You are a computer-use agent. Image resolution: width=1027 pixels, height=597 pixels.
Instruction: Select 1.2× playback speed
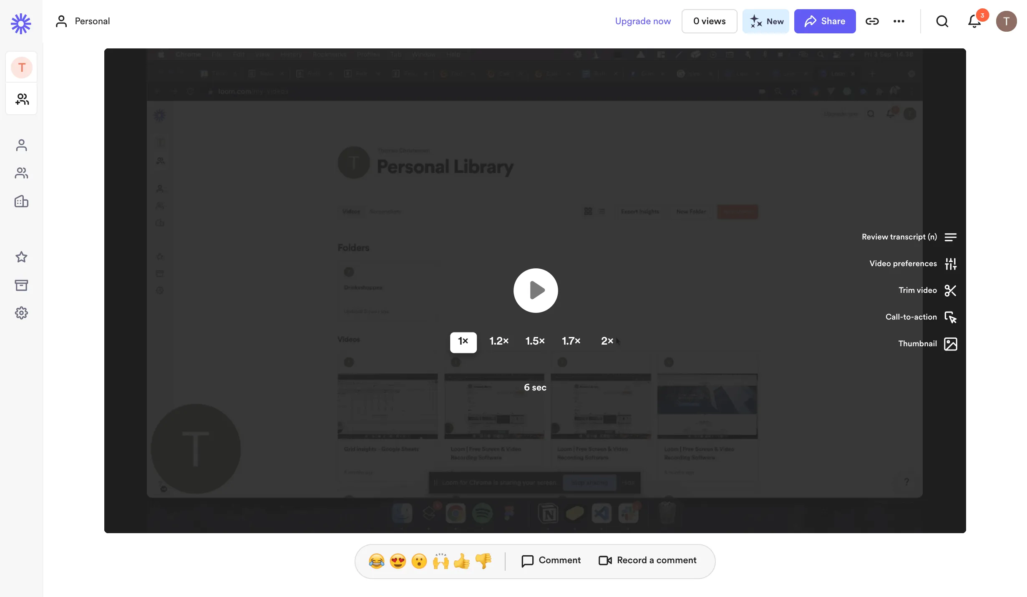499,341
